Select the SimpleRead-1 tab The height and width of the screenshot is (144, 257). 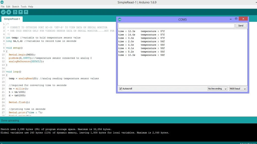pyautogui.click(x=12, y=19)
